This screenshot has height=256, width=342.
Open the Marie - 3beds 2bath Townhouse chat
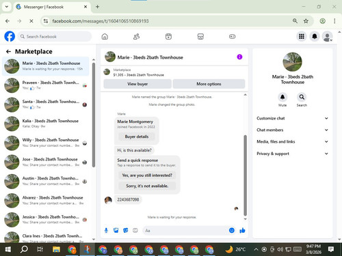pos(46,66)
